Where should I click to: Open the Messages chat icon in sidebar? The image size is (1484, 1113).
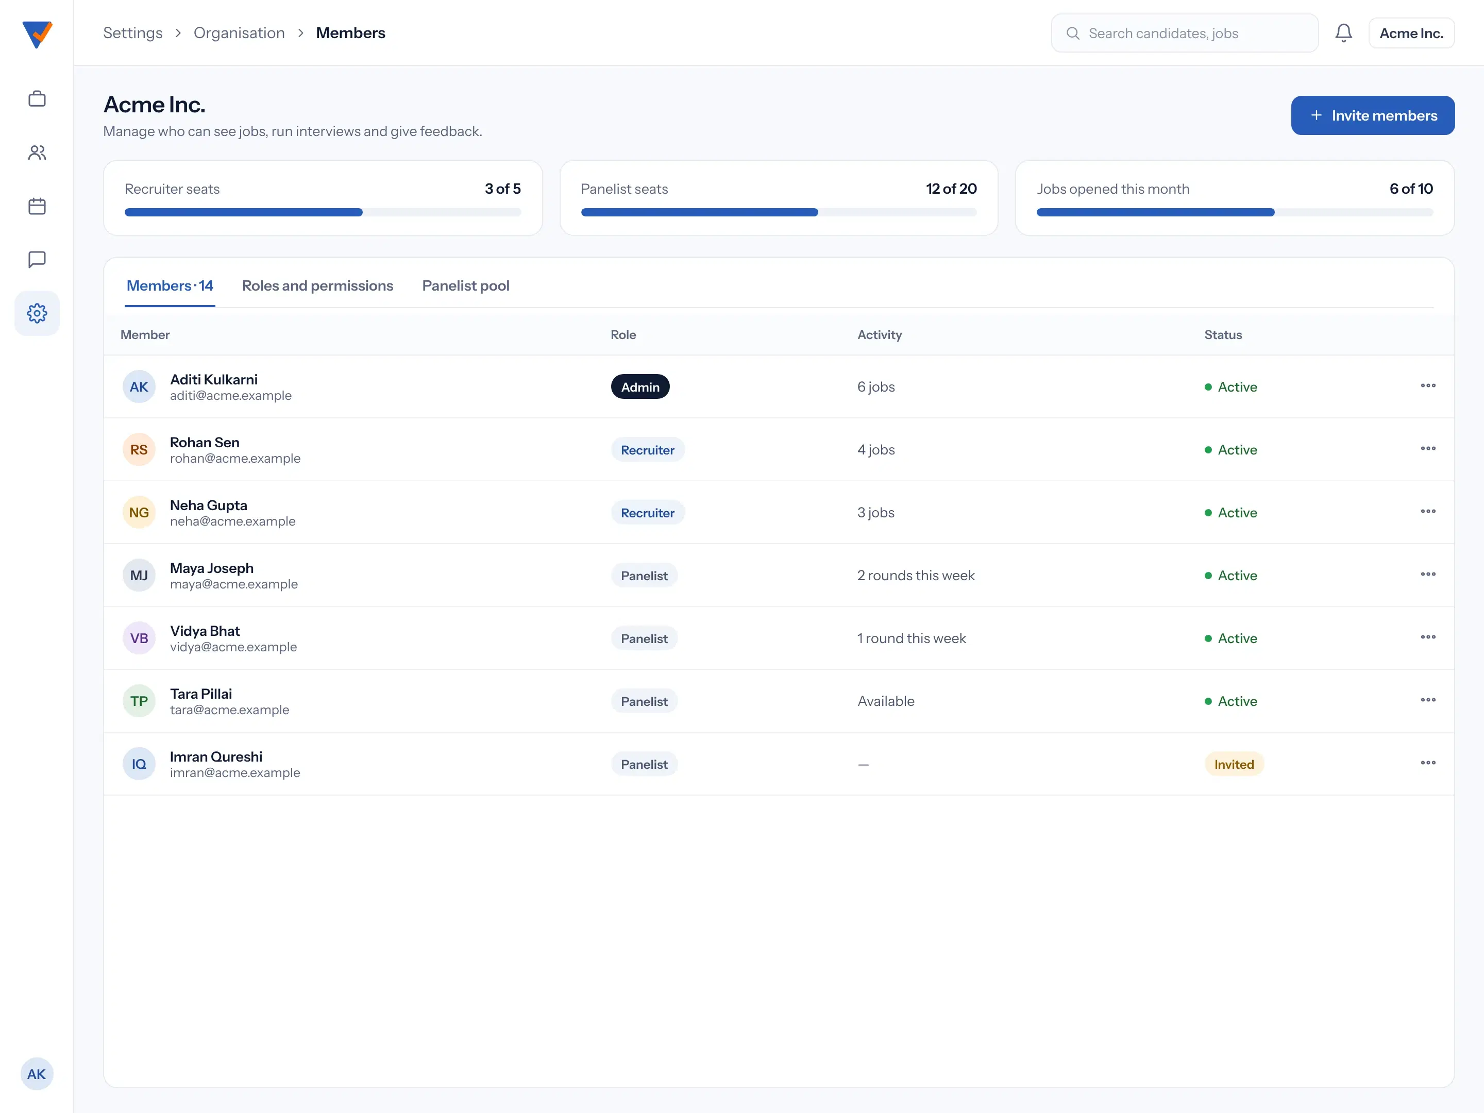37,260
